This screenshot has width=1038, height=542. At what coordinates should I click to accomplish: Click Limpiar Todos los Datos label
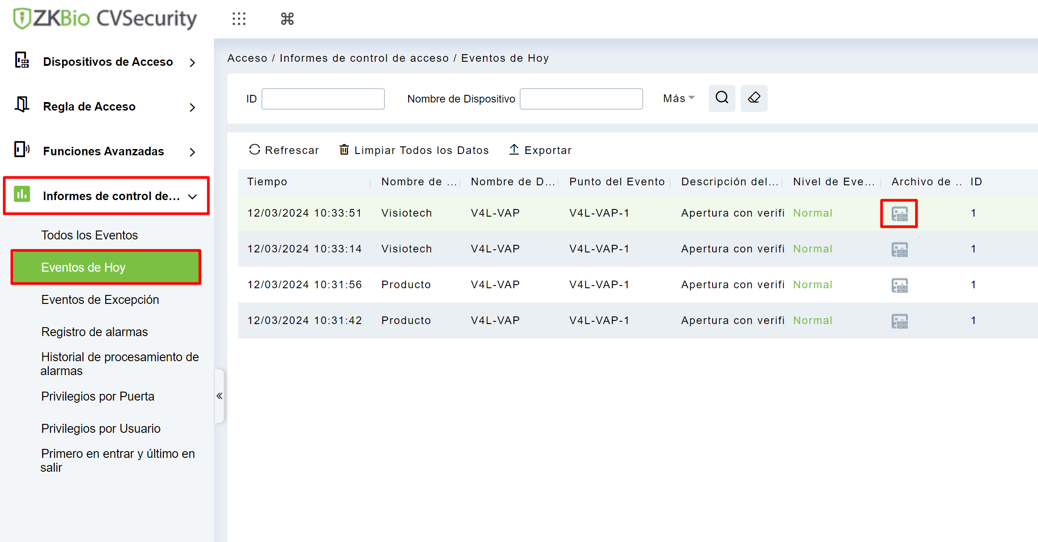(x=422, y=150)
